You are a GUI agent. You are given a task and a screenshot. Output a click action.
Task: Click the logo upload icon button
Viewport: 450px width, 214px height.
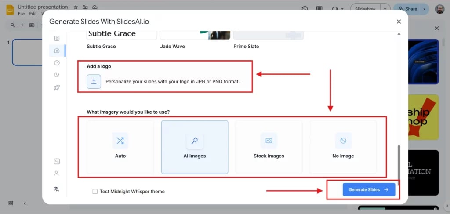tap(94, 81)
